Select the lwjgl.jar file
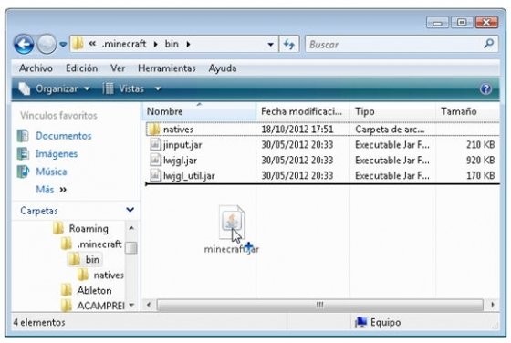The image size is (511, 343). tap(180, 161)
